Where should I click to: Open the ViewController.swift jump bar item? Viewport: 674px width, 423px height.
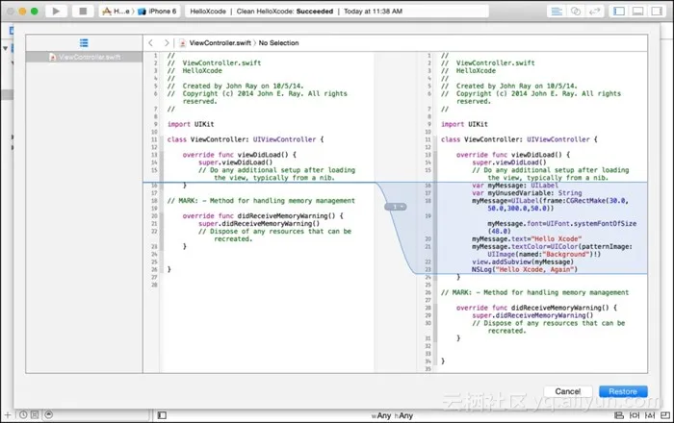[216, 43]
